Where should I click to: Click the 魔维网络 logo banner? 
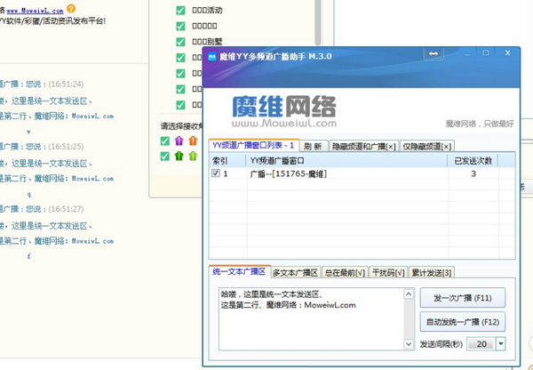coord(284,108)
